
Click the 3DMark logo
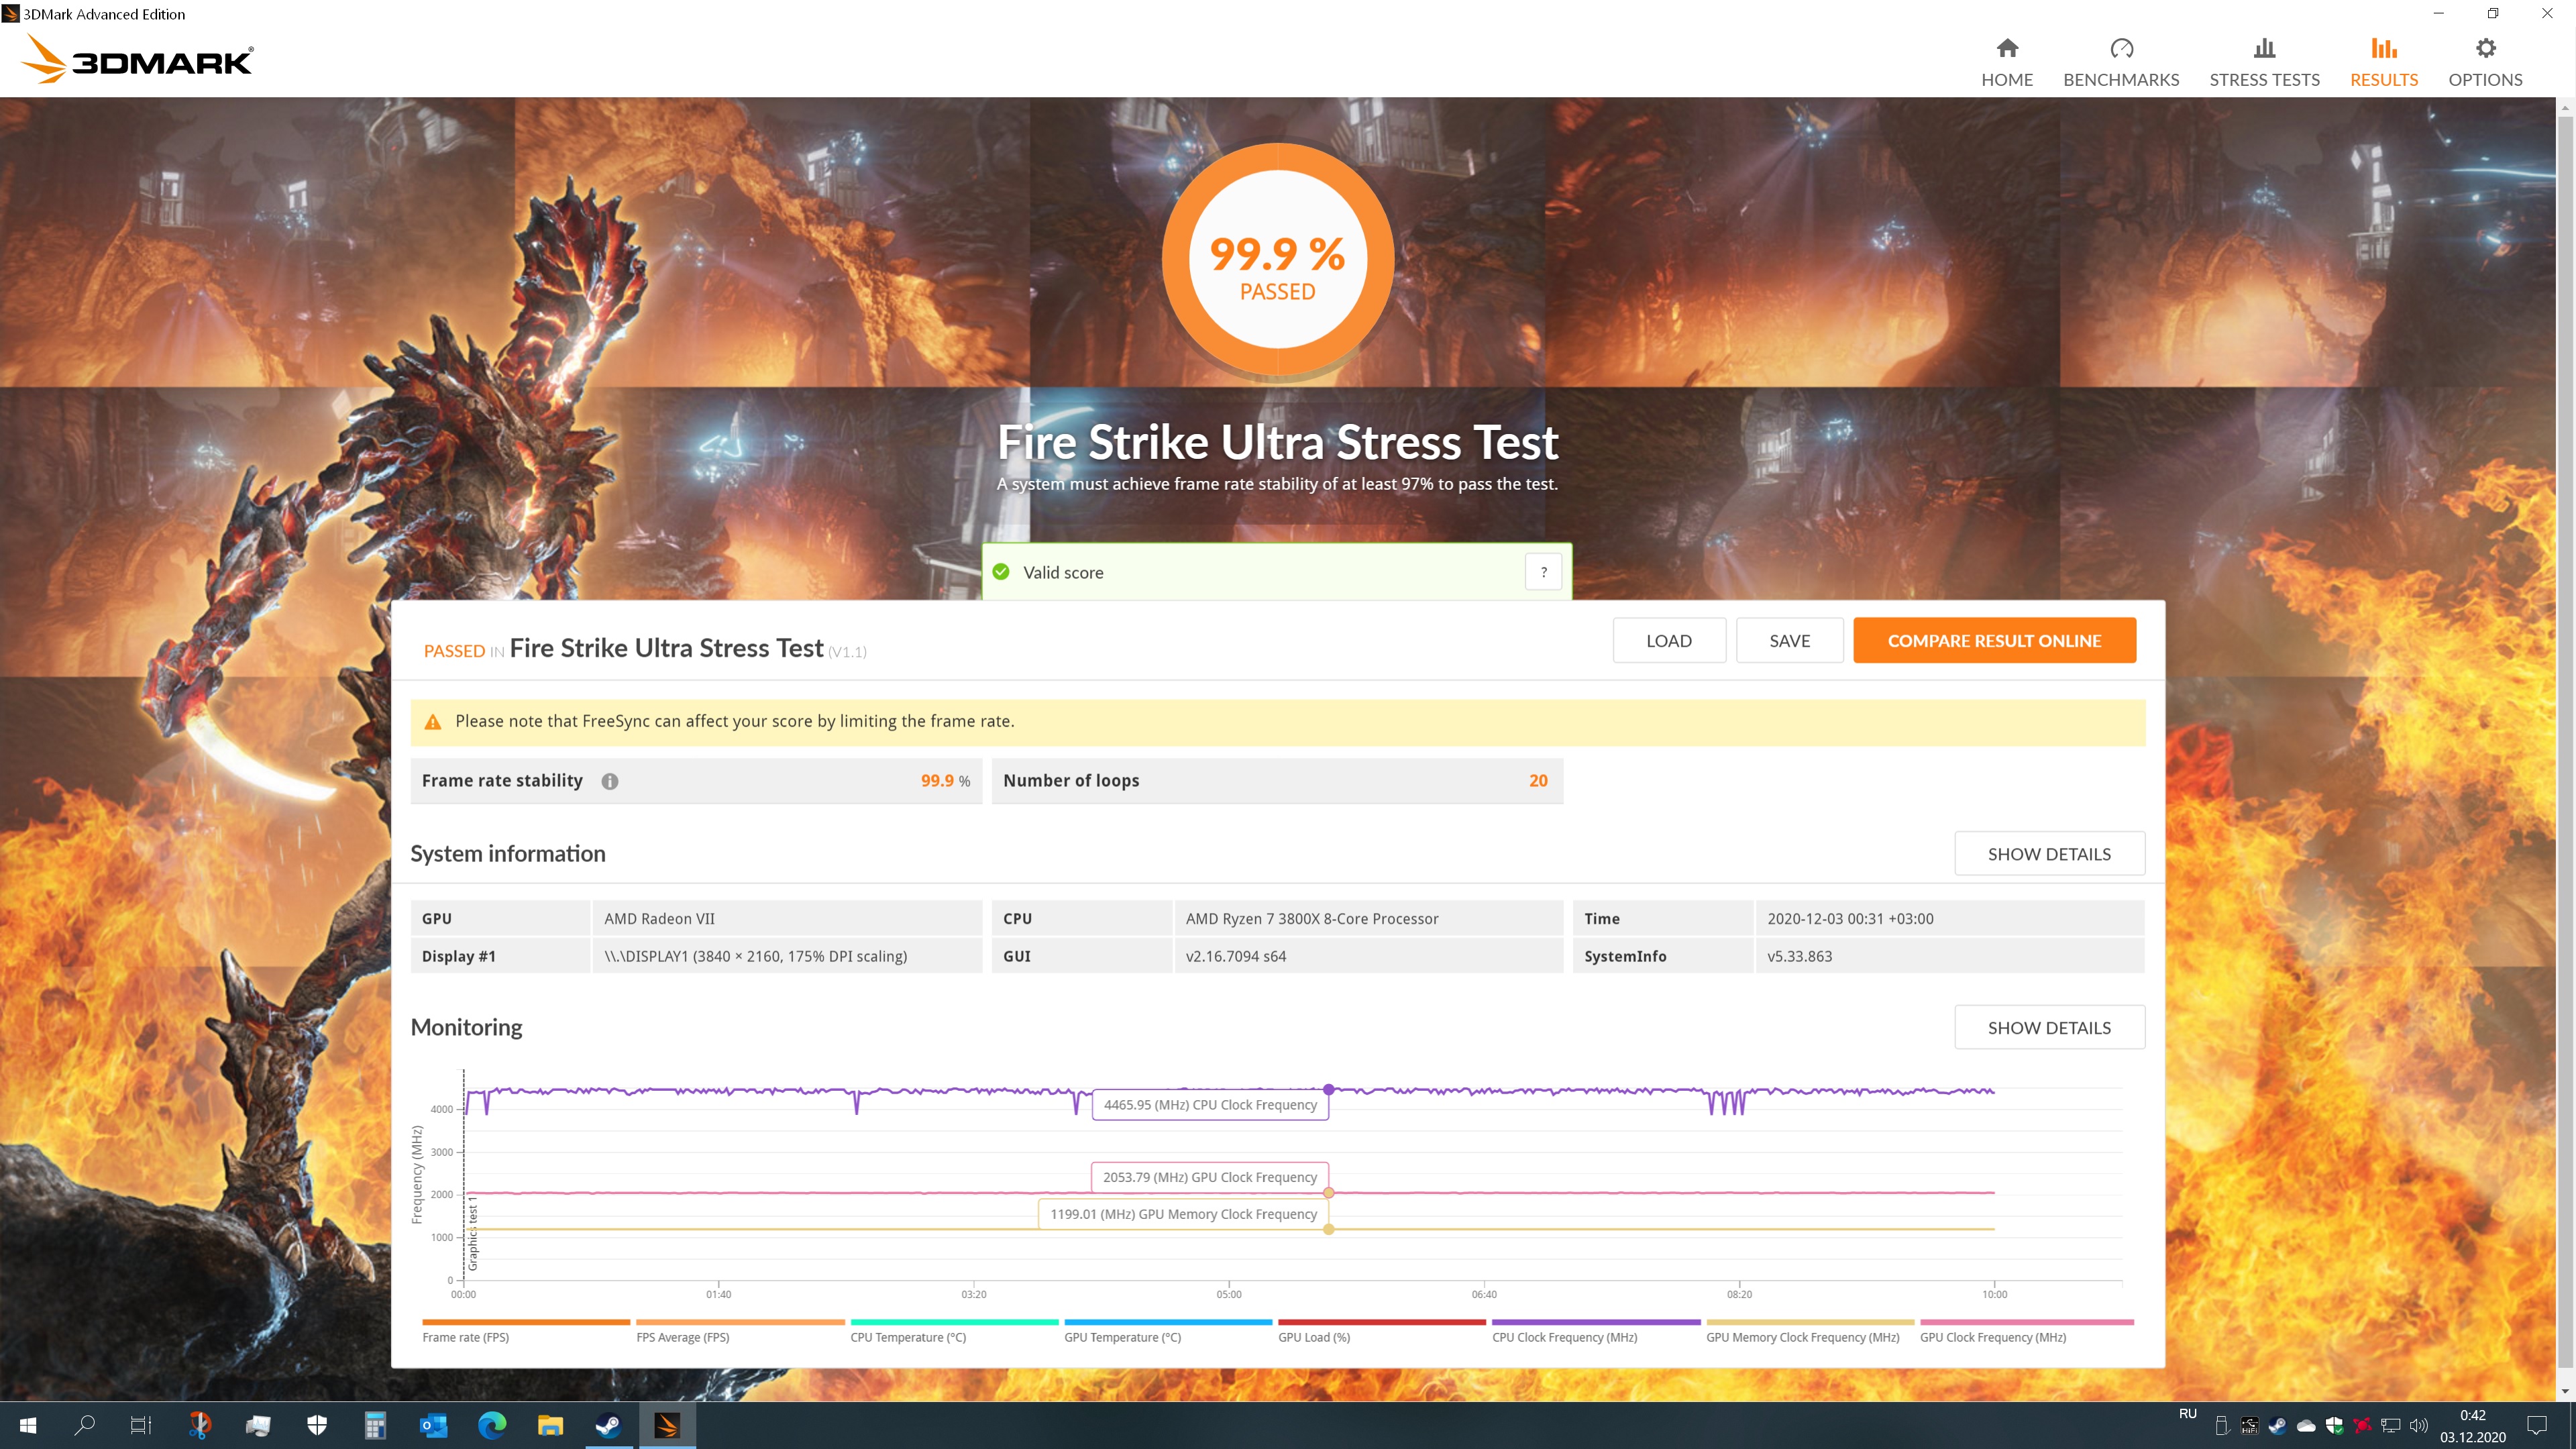pyautogui.click(x=138, y=59)
